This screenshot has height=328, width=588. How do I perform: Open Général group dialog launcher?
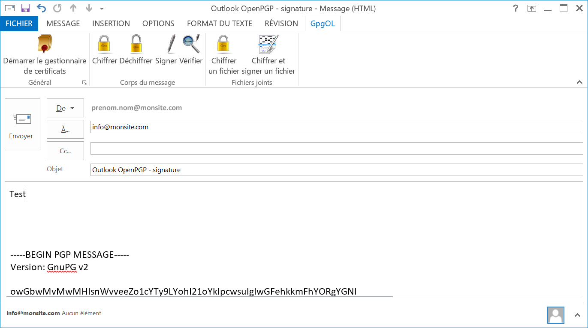pyautogui.click(x=84, y=83)
